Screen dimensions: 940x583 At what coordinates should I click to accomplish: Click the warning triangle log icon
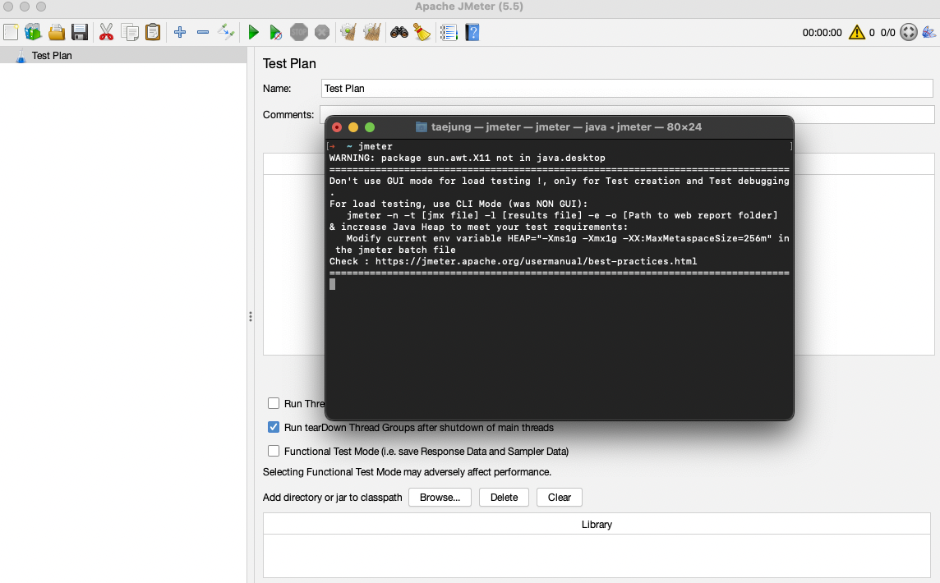click(x=857, y=32)
